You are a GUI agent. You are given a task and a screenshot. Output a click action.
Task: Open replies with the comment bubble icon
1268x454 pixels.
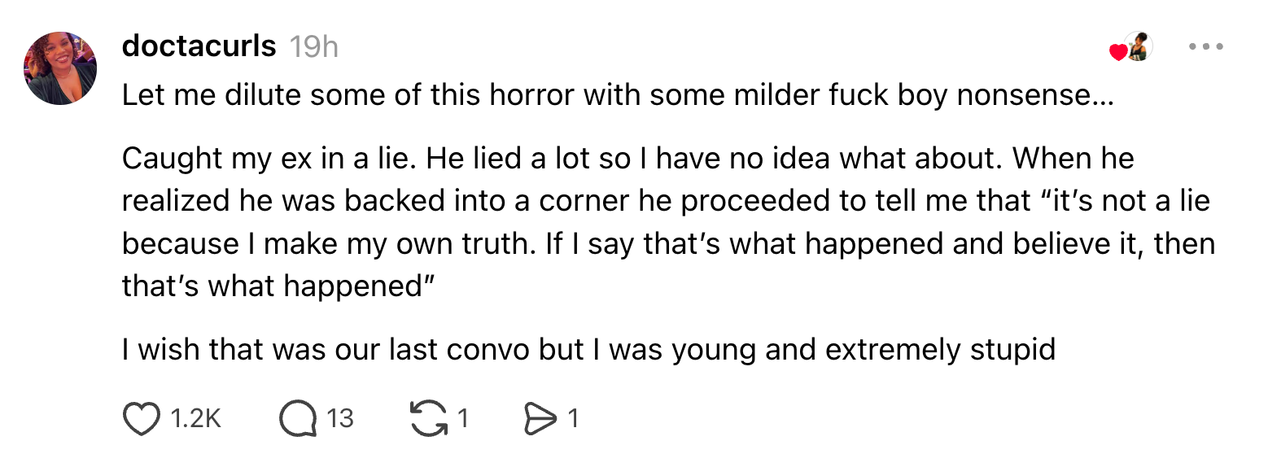click(297, 418)
